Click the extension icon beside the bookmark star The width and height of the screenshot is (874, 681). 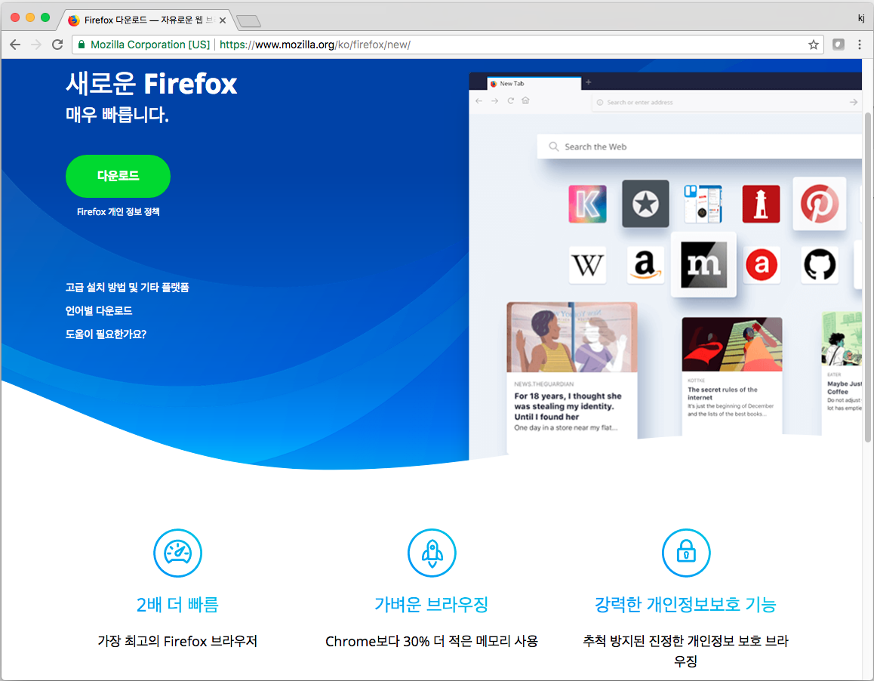[838, 45]
